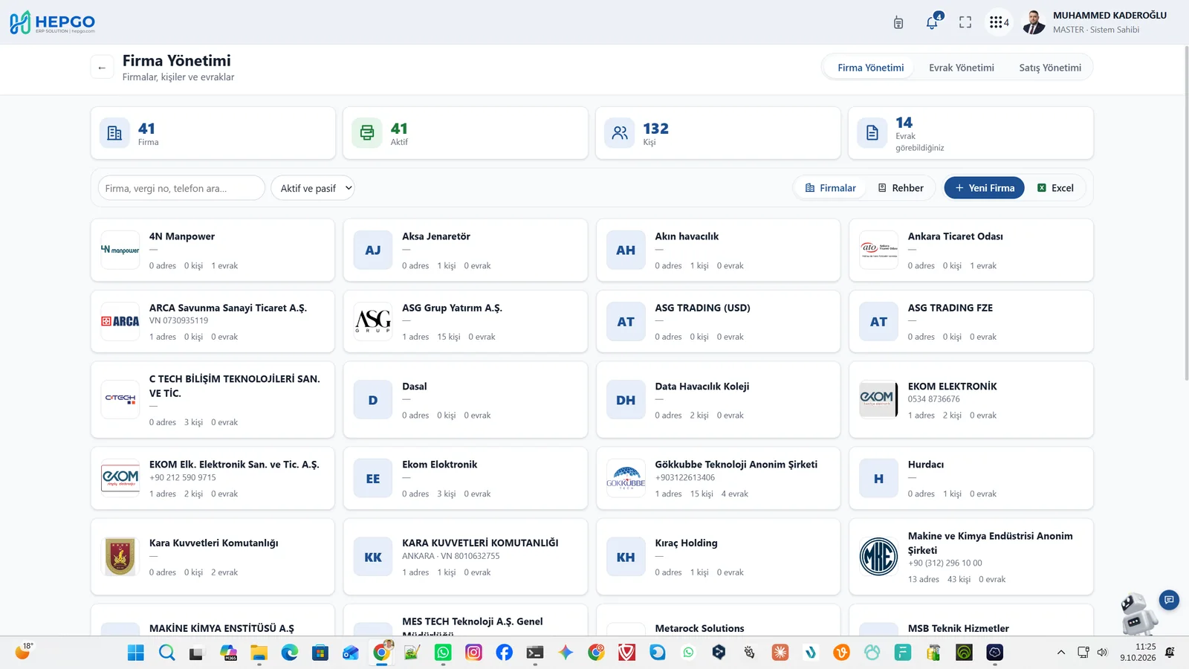Screen dimensions: 1189x669
Task: Open WhatsApp from the Windows taskbar
Action: [443, 653]
